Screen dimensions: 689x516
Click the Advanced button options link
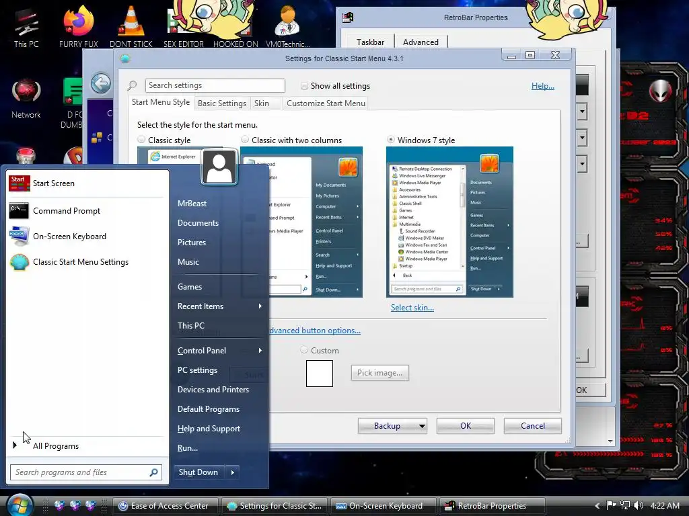315,331
